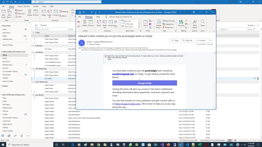Viewport: 262px width, 147px height.
Task: Click the Windows Start button
Action: 3,145
